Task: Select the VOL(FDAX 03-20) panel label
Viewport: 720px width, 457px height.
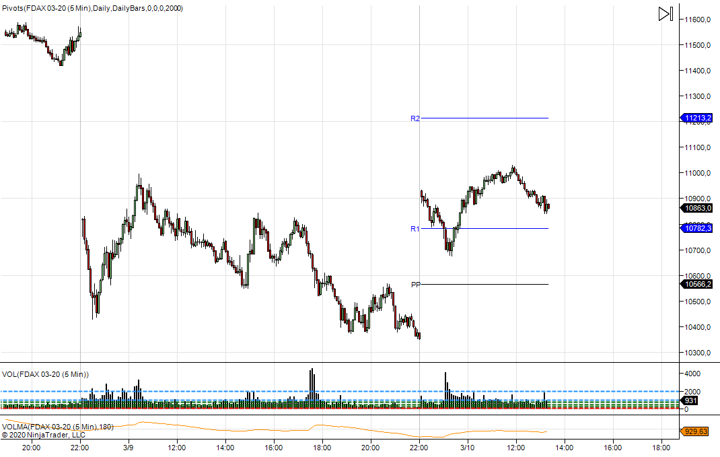Action: [x=45, y=374]
